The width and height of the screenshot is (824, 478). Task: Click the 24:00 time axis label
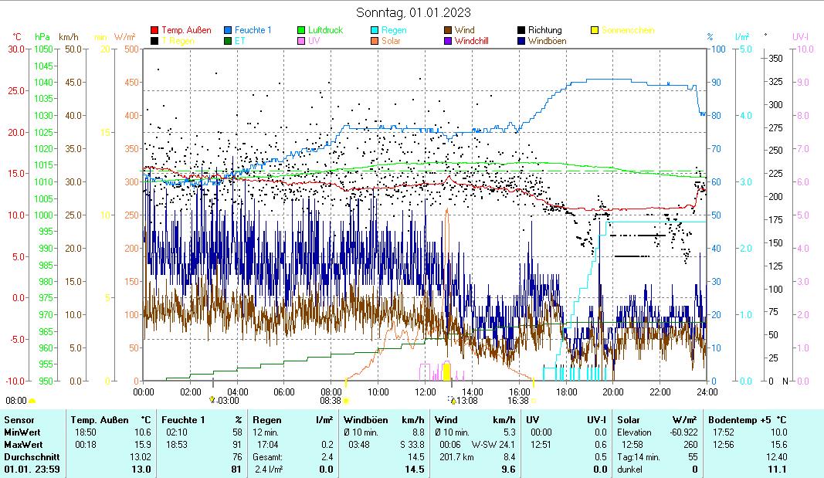pyautogui.click(x=707, y=392)
